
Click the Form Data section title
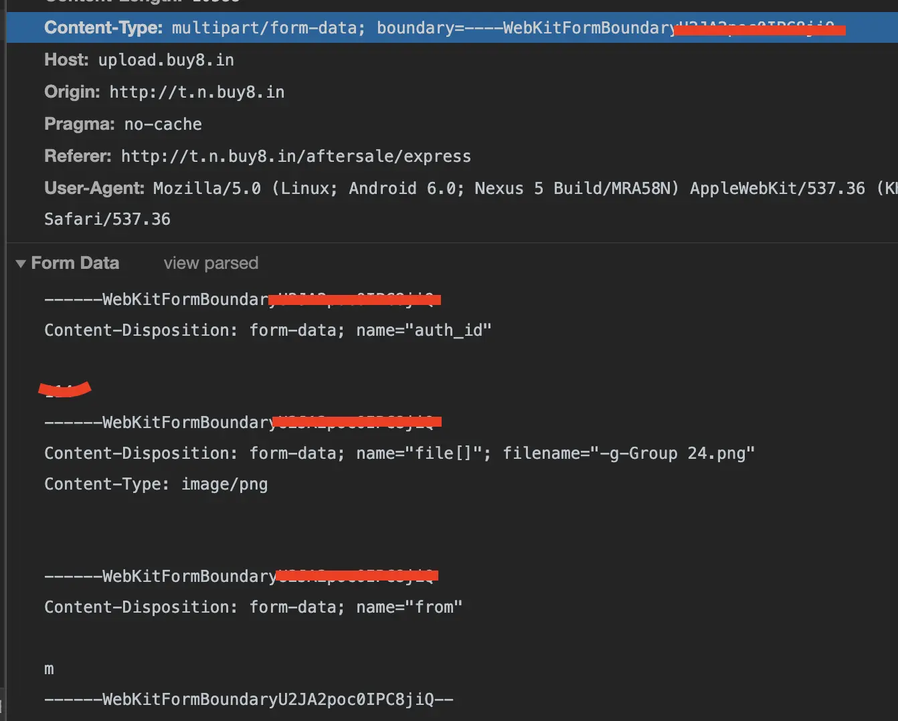click(x=75, y=263)
